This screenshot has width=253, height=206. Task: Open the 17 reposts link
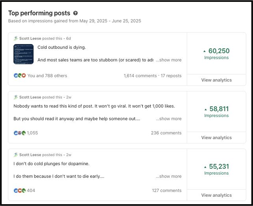pyautogui.click(x=171, y=76)
